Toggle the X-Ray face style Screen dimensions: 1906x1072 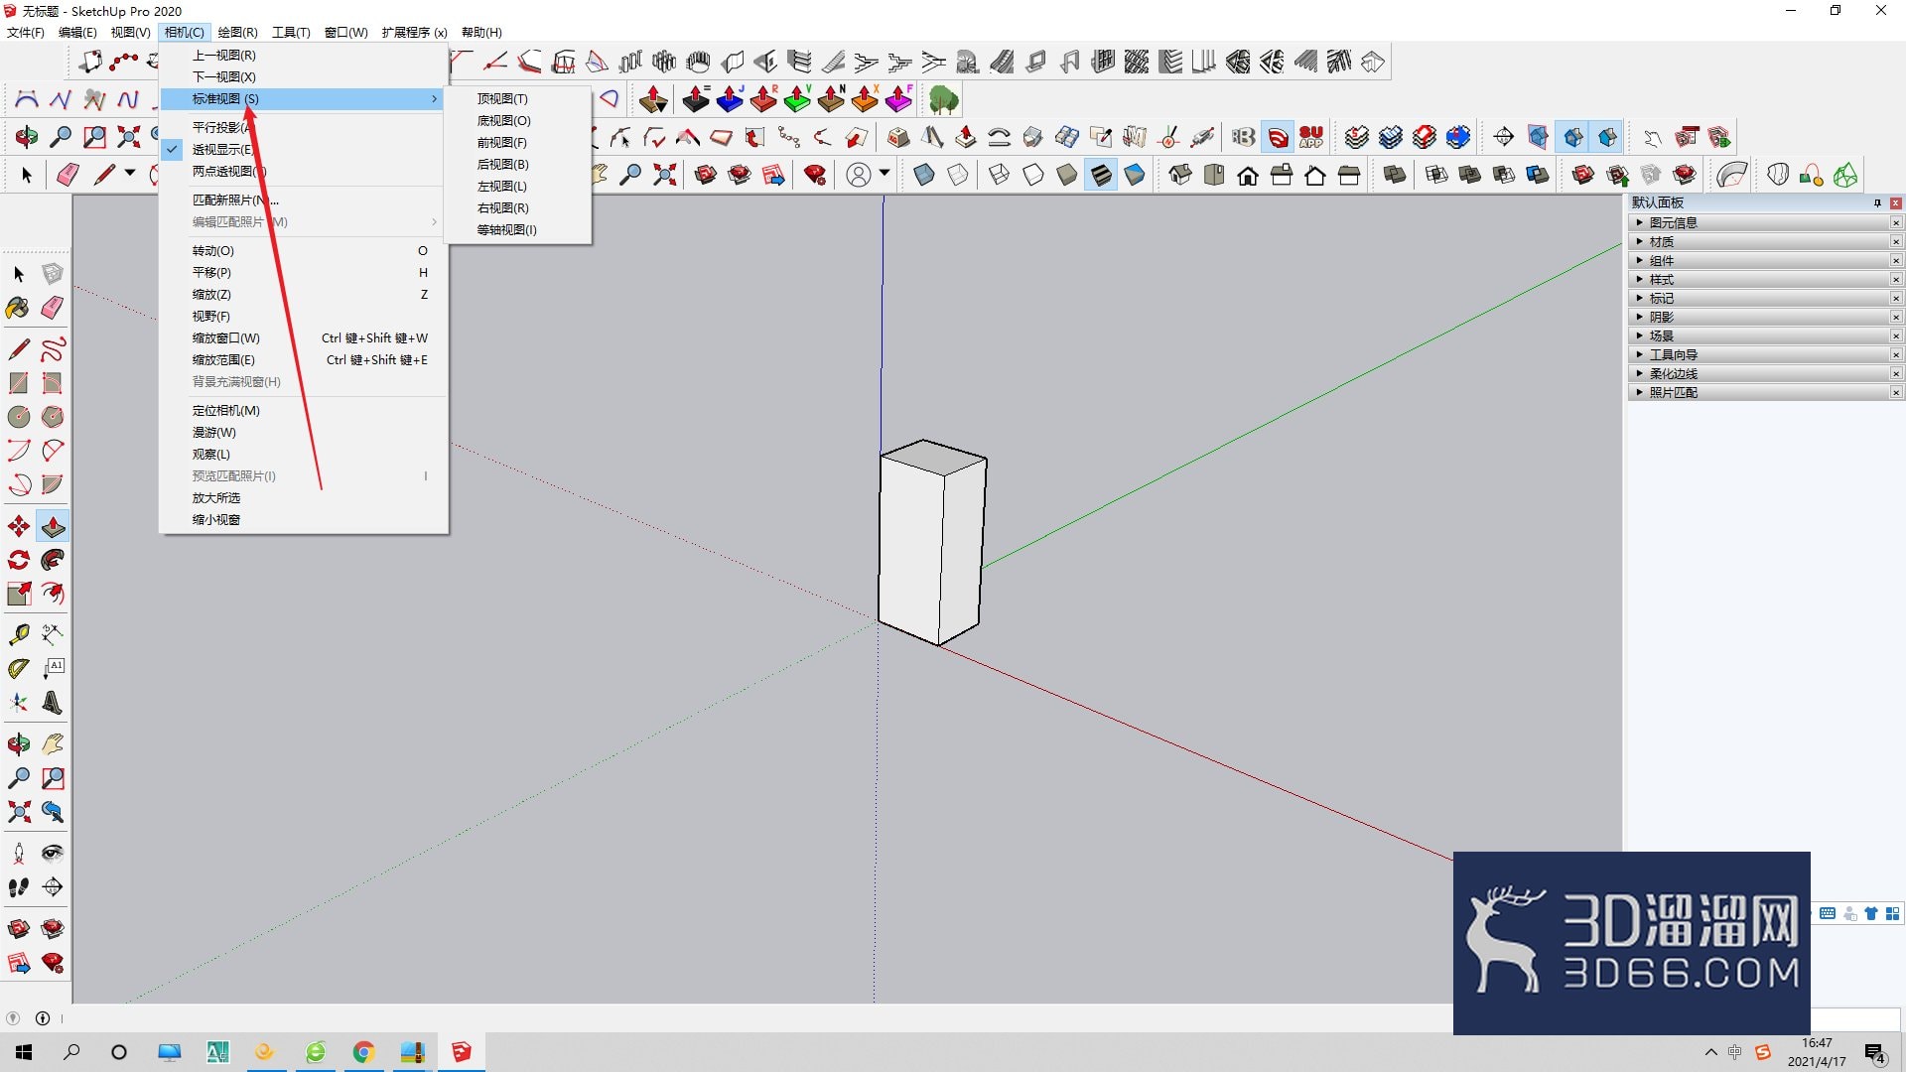(924, 175)
